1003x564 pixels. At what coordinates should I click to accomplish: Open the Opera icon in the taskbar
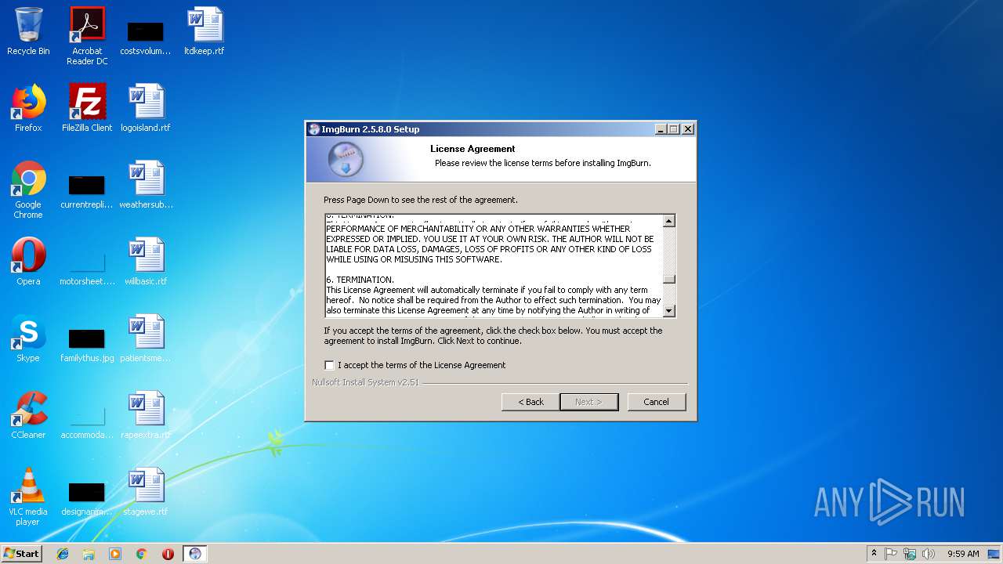pyautogui.click(x=168, y=554)
